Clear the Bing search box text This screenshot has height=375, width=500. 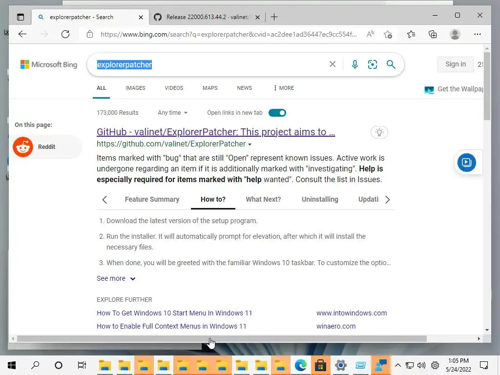(332, 64)
